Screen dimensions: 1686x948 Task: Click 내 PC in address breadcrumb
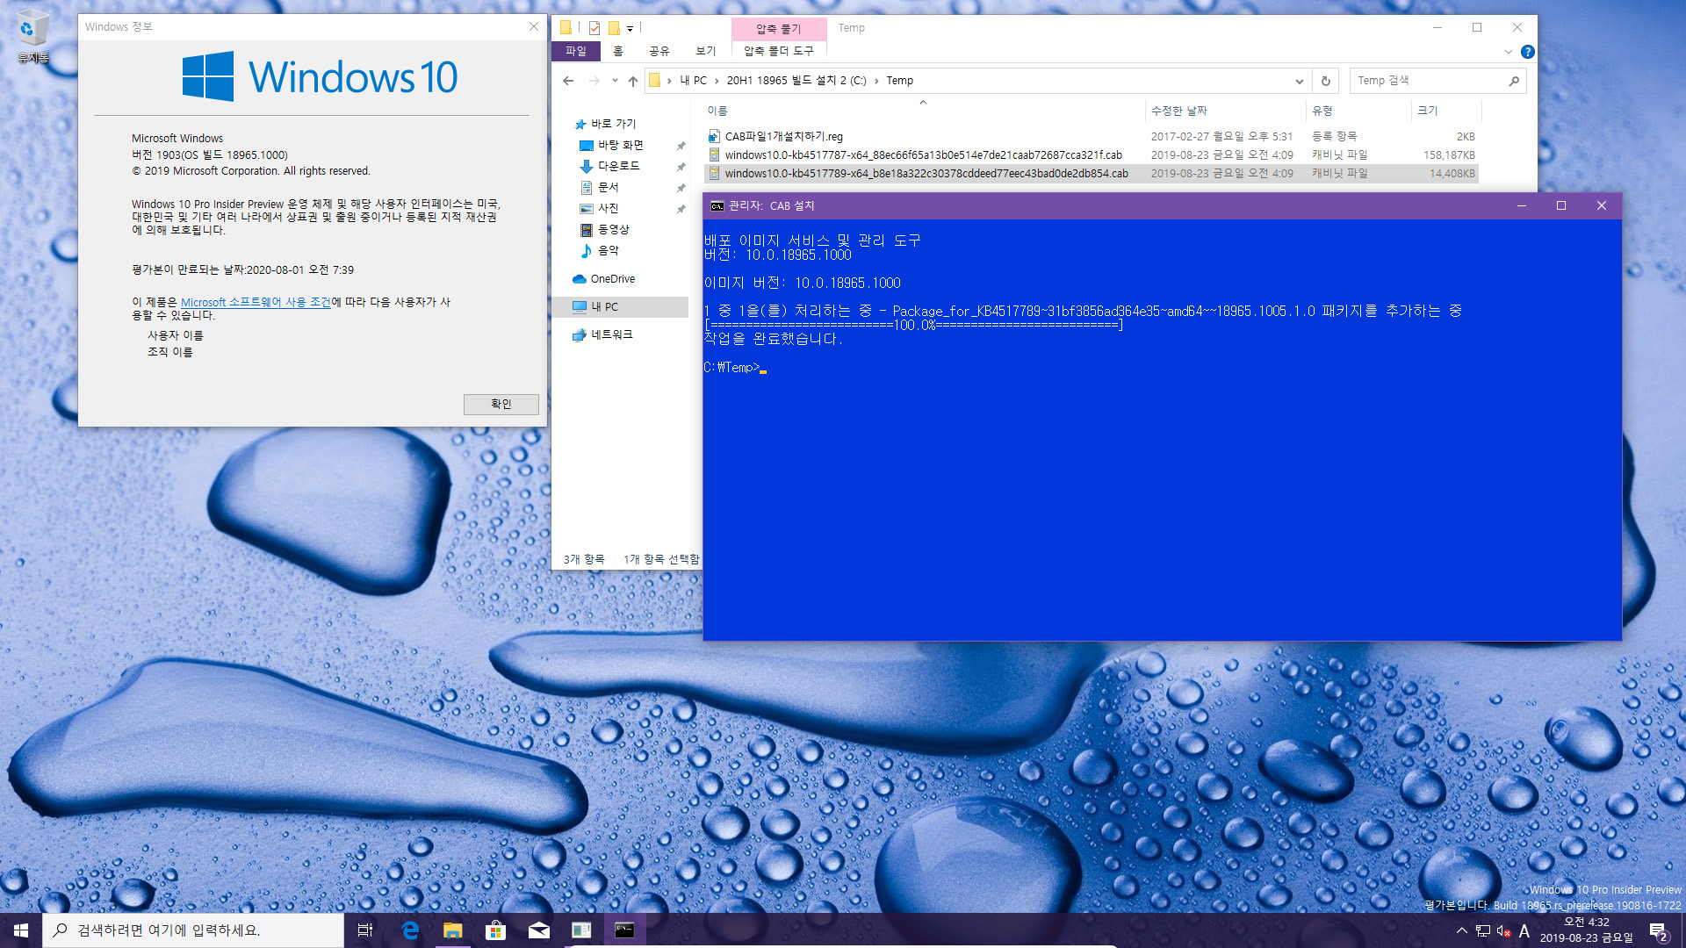coord(694,81)
